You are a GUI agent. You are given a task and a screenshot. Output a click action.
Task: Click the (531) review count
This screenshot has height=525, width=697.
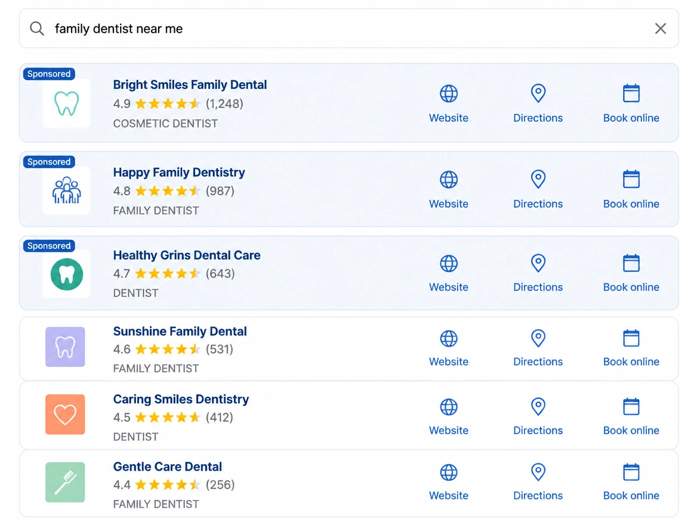(219, 349)
